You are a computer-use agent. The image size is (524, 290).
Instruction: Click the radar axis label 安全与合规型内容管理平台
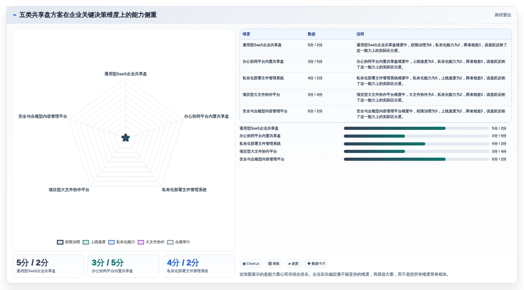tap(43, 116)
